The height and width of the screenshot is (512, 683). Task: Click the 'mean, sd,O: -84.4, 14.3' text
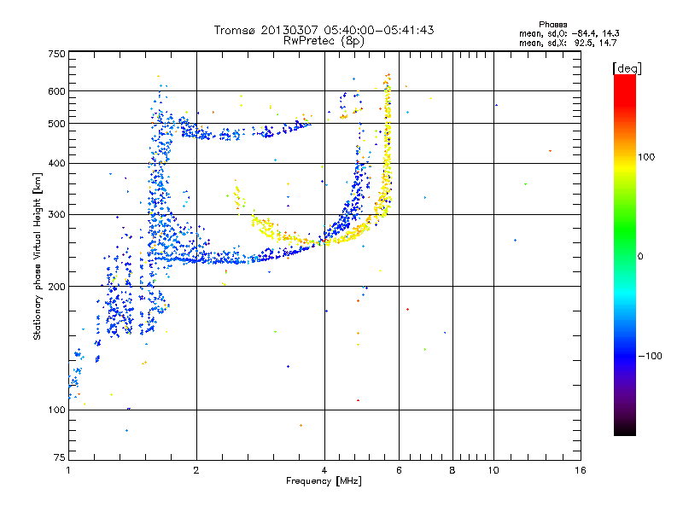(569, 33)
